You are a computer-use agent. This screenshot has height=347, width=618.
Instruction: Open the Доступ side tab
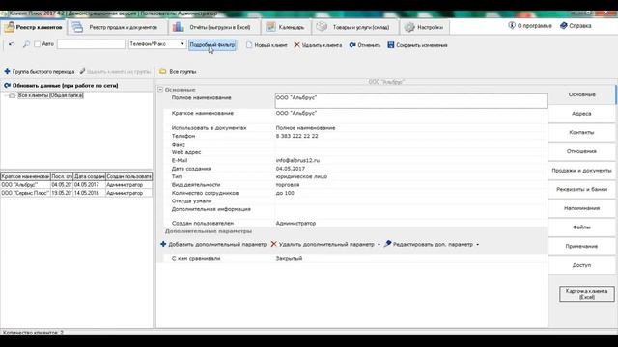click(x=581, y=265)
